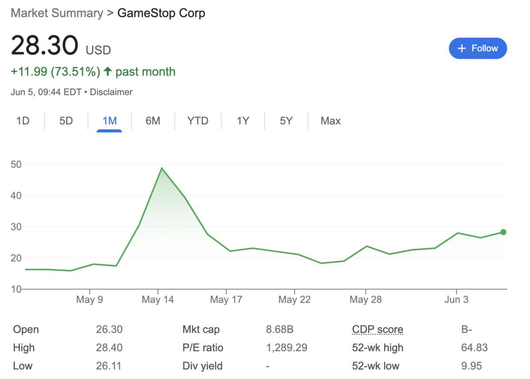Select the 1Y range tab
530x379 pixels.
tap(243, 121)
